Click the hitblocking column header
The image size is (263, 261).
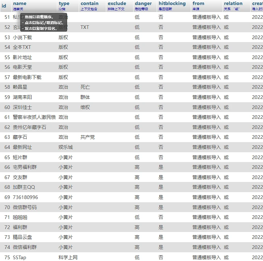pyautogui.click(x=172, y=4)
